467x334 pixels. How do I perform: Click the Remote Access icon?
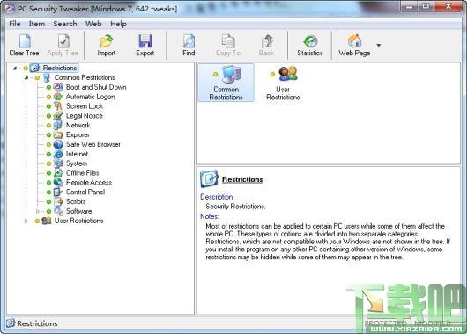(x=58, y=183)
